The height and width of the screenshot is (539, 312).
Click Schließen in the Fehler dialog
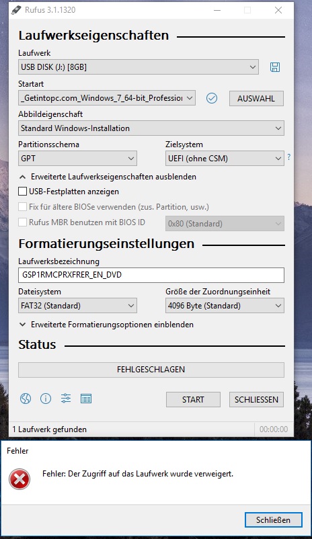(274, 520)
